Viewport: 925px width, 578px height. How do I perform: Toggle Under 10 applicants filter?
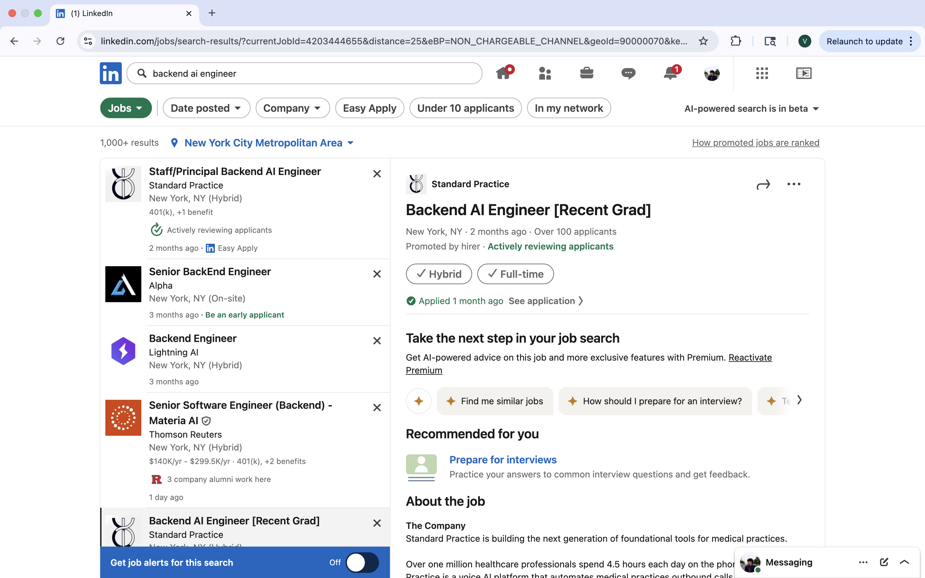pos(465,108)
